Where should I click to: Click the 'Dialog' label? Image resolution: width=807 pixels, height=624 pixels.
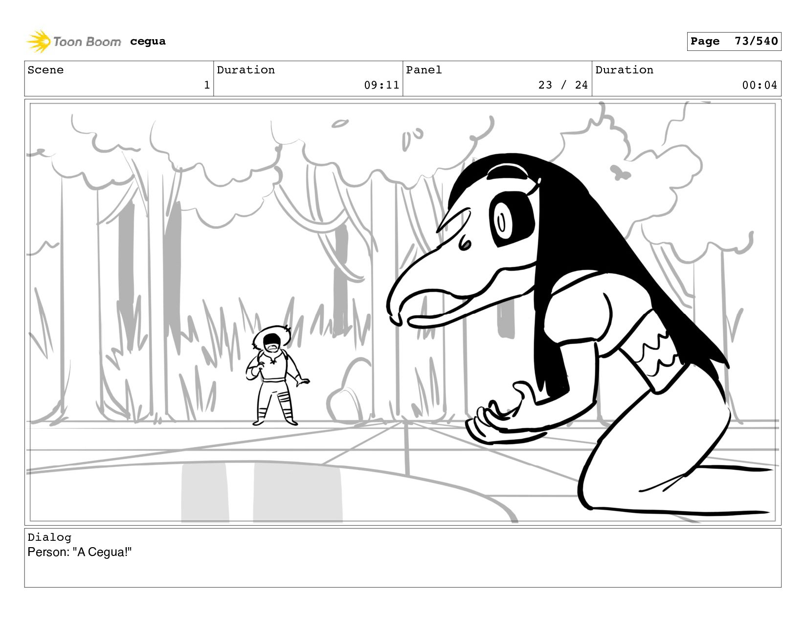[49, 537]
